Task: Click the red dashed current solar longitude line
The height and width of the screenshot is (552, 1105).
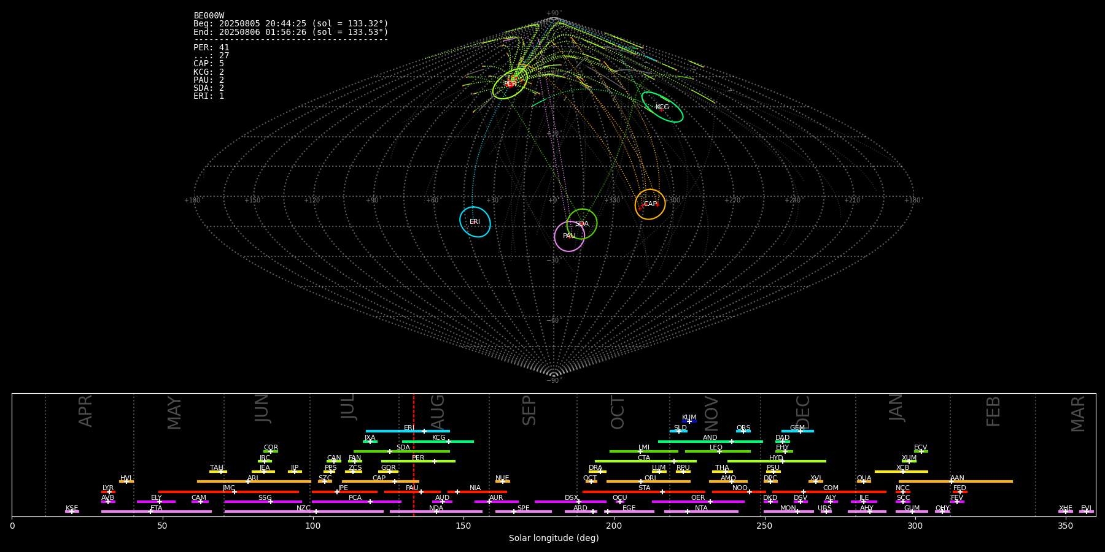Action: coord(414,454)
